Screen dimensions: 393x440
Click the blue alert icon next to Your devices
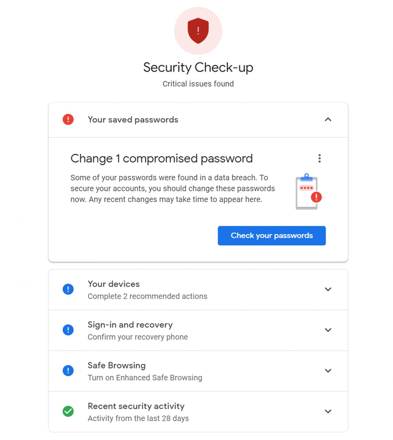coord(68,289)
